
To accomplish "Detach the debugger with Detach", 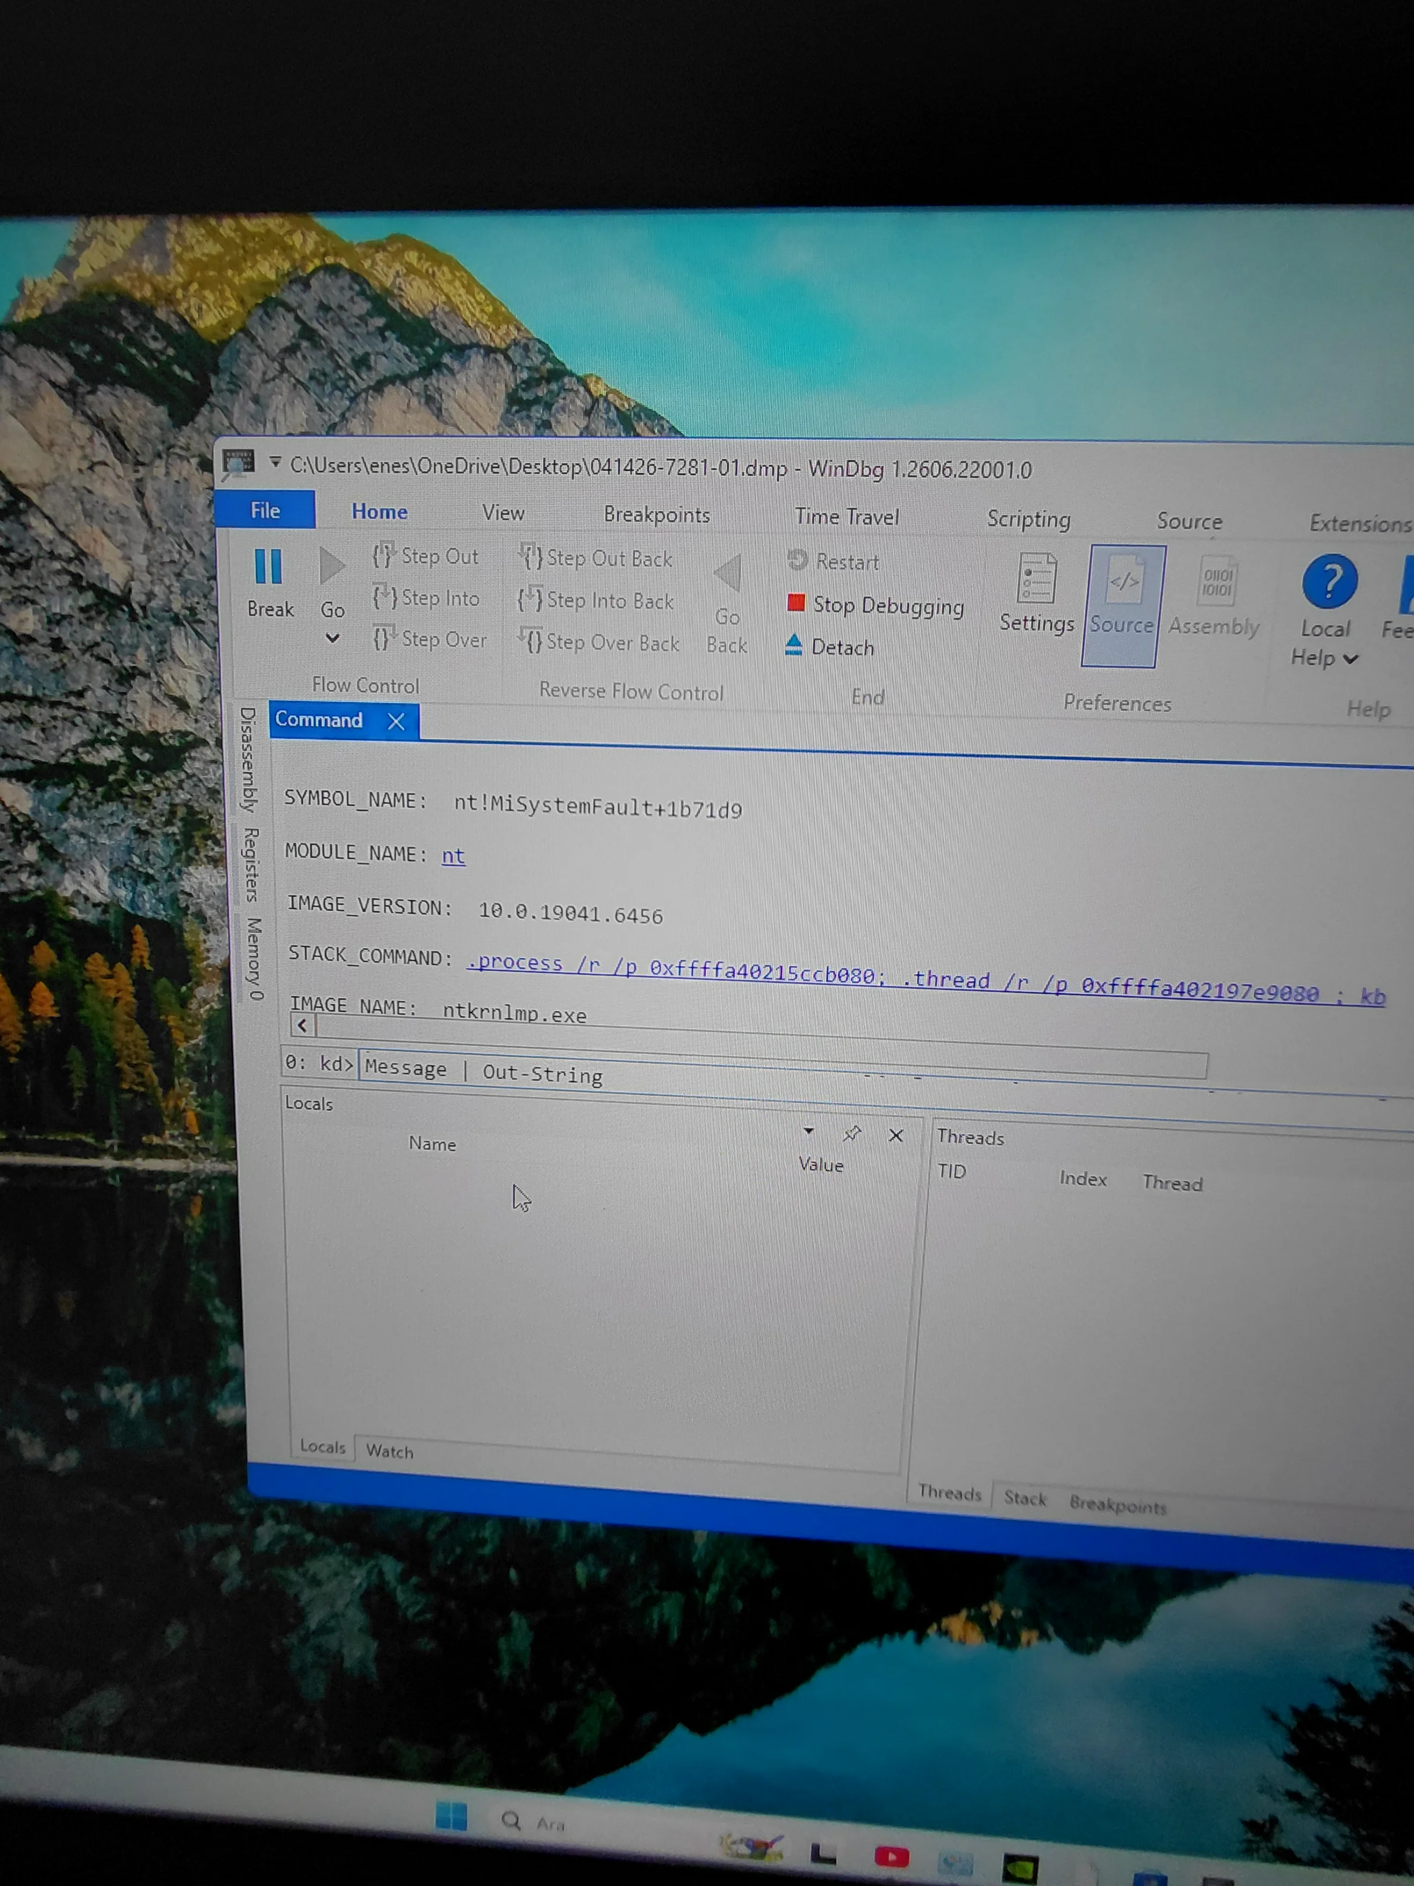I will pos(829,647).
